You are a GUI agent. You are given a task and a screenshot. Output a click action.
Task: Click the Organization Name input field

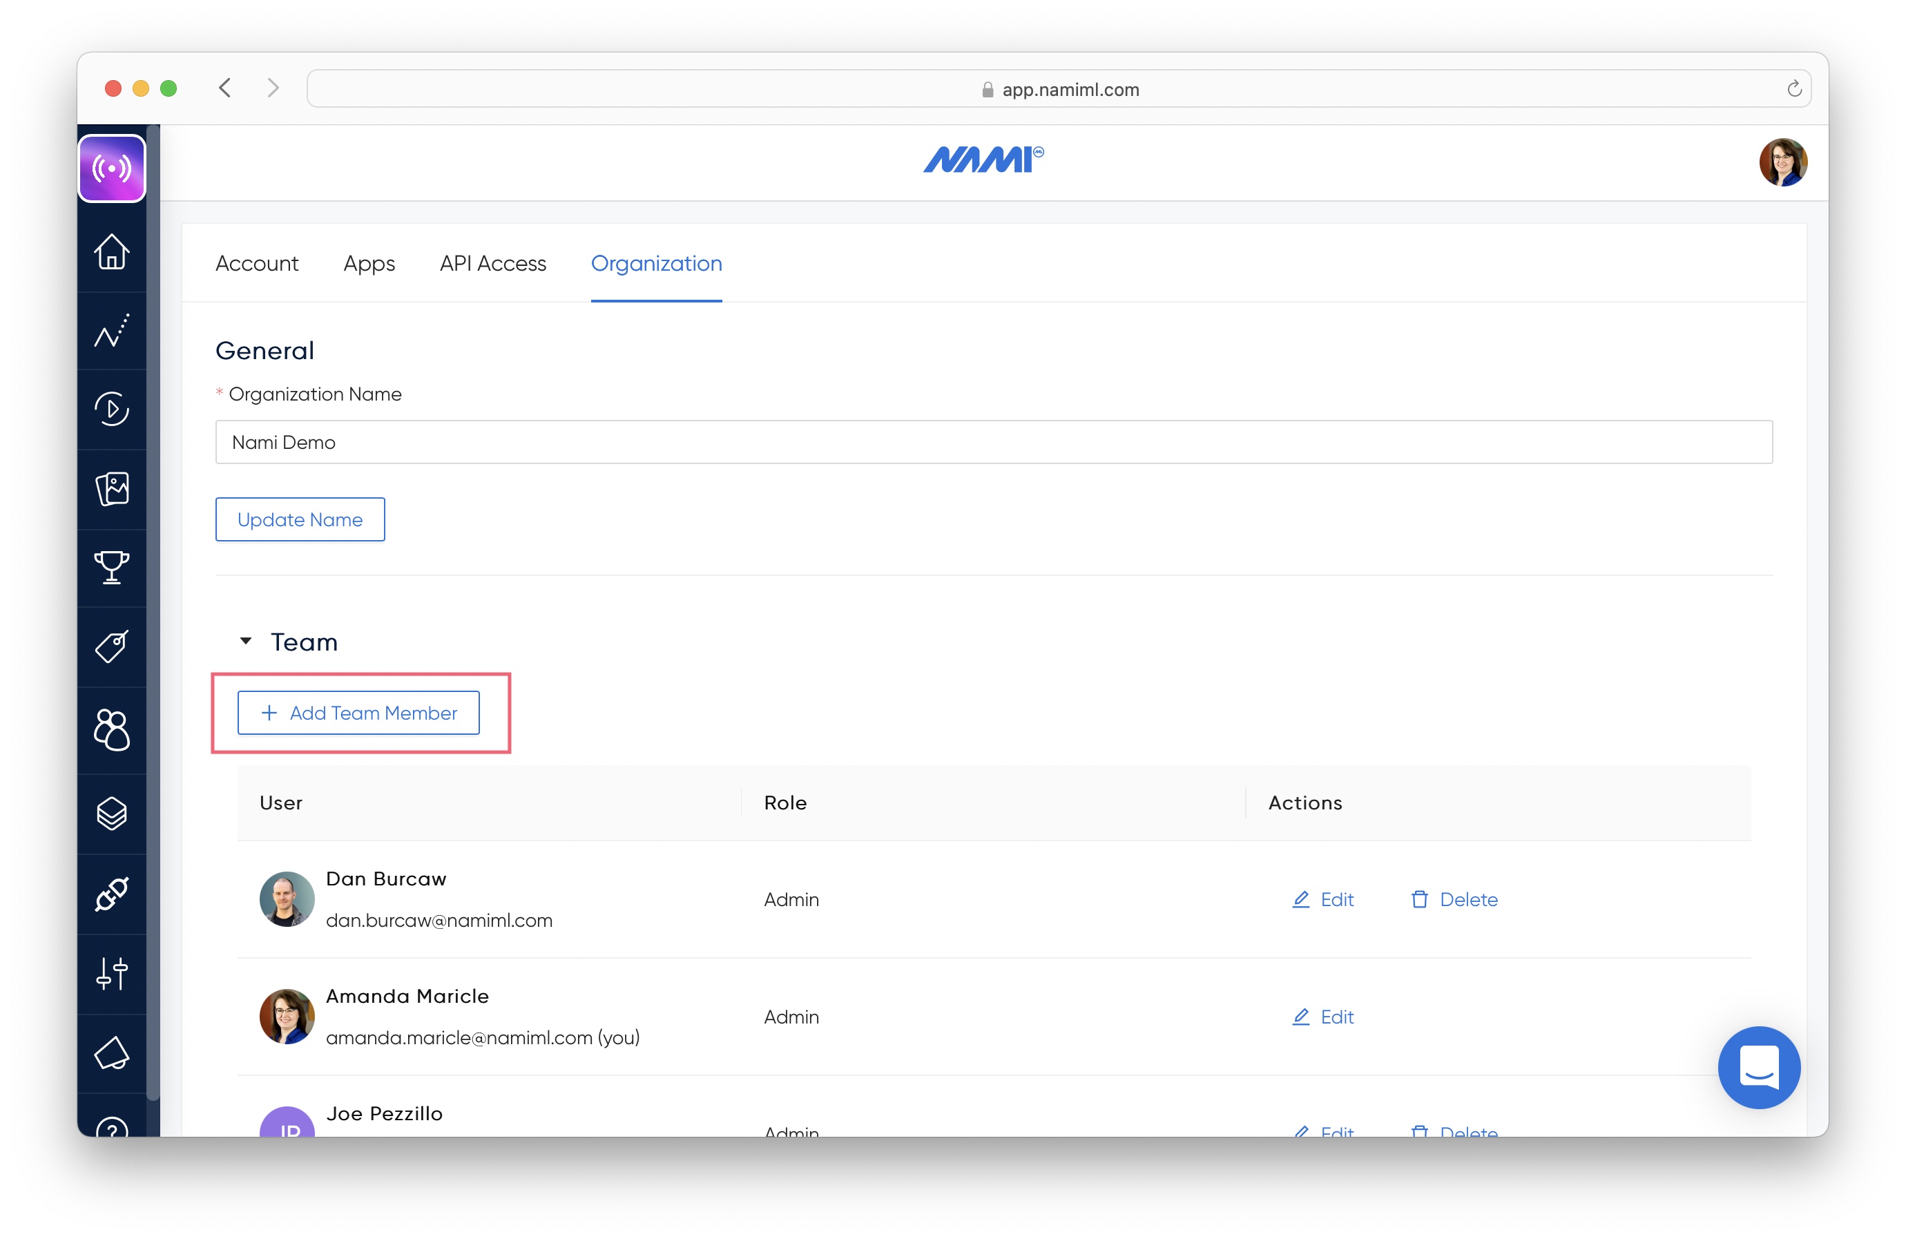[993, 442]
